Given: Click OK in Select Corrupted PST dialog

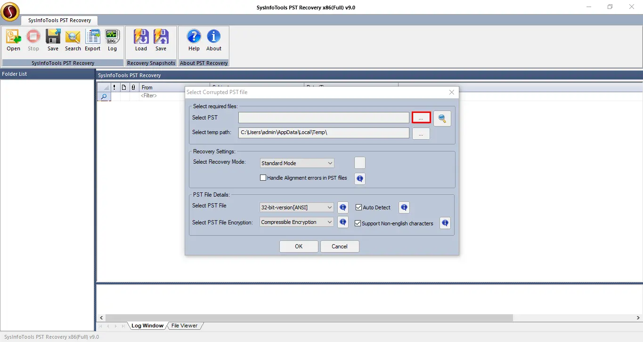Looking at the screenshot, I should tap(299, 247).
